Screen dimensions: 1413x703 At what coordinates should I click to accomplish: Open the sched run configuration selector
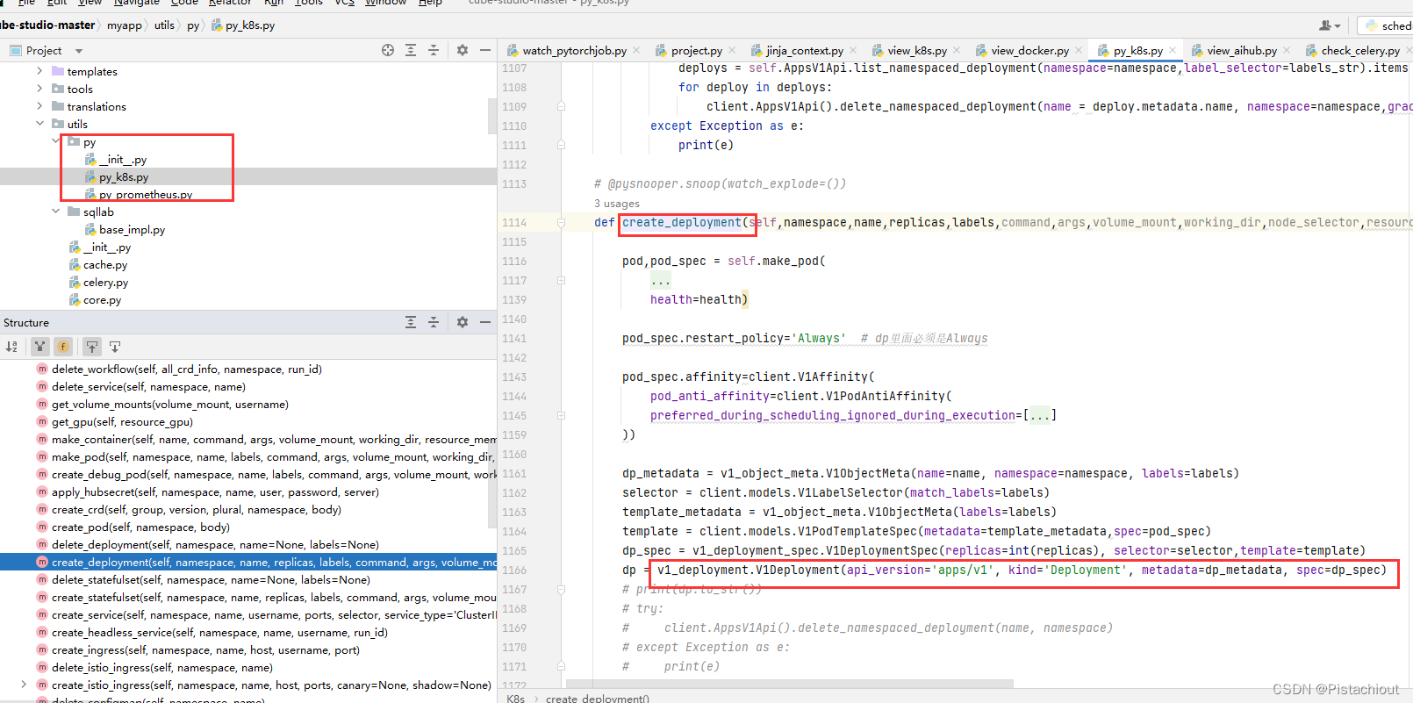click(x=1387, y=25)
